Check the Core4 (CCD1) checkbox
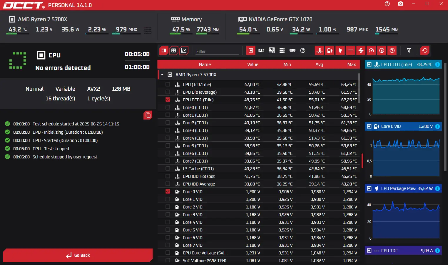Screen dimensions: 448x265 coord(168,138)
